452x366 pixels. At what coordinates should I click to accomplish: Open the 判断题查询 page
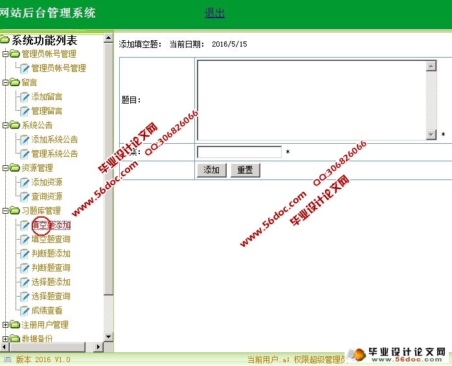[x=51, y=268]
